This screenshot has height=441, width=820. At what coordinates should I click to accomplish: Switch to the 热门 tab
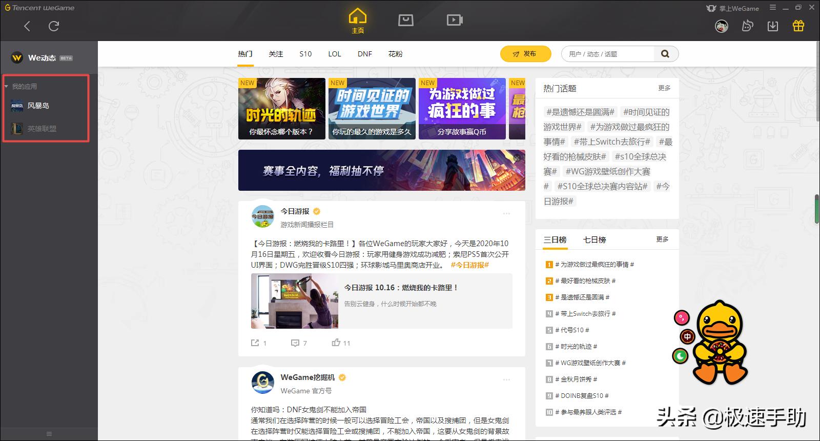(x=245, y=54)
